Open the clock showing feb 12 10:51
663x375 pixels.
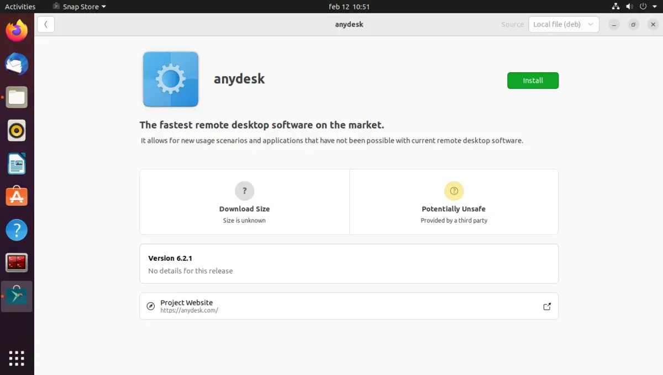pos(349,7)
